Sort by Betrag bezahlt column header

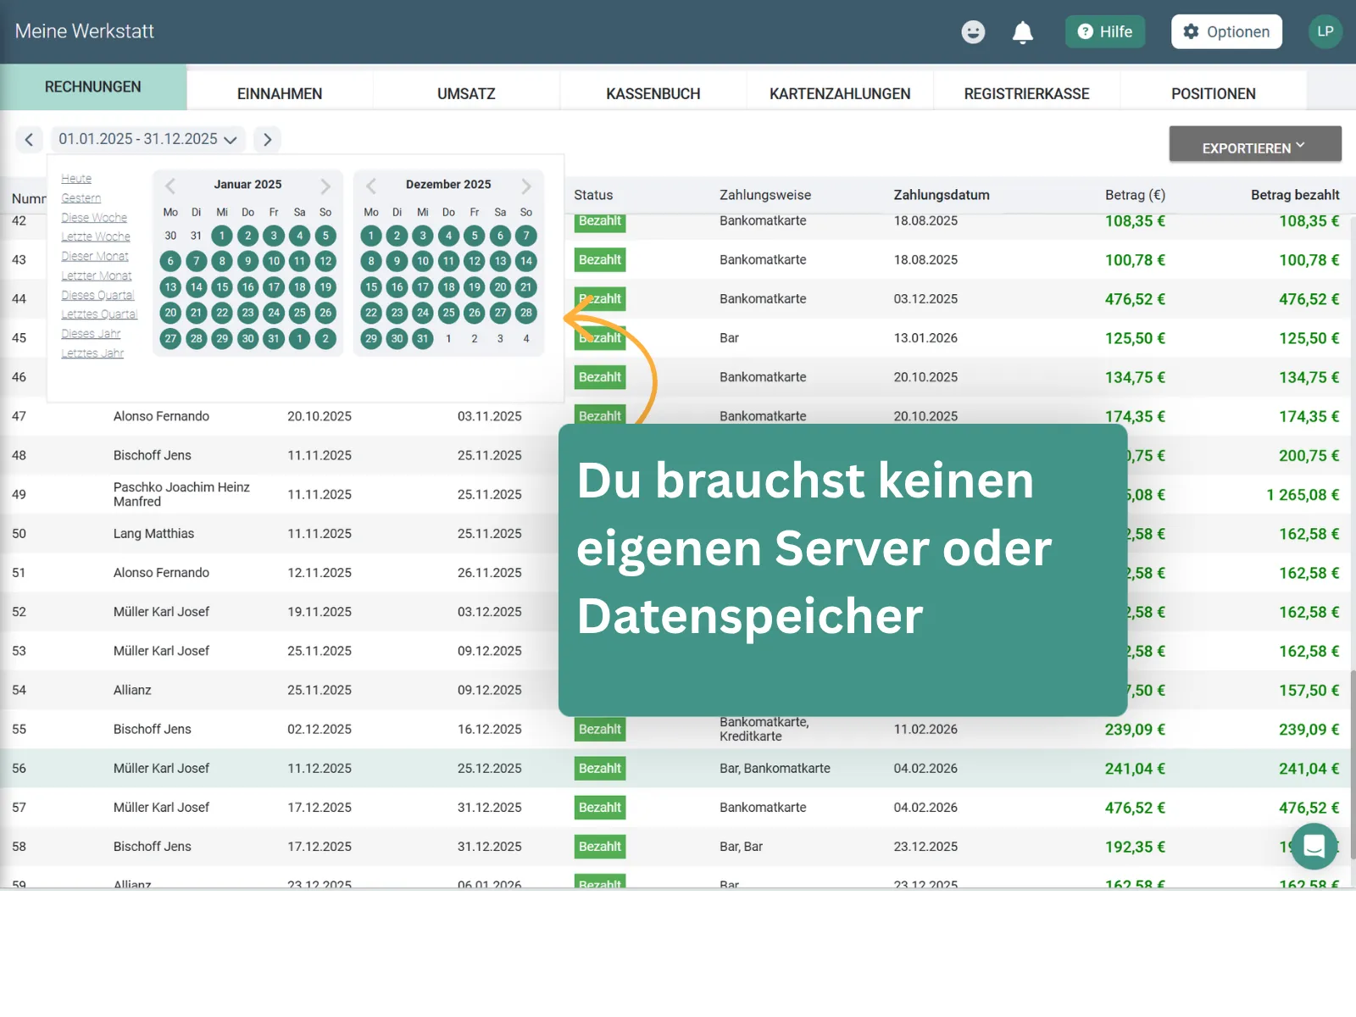click(x=1295, y=195)
